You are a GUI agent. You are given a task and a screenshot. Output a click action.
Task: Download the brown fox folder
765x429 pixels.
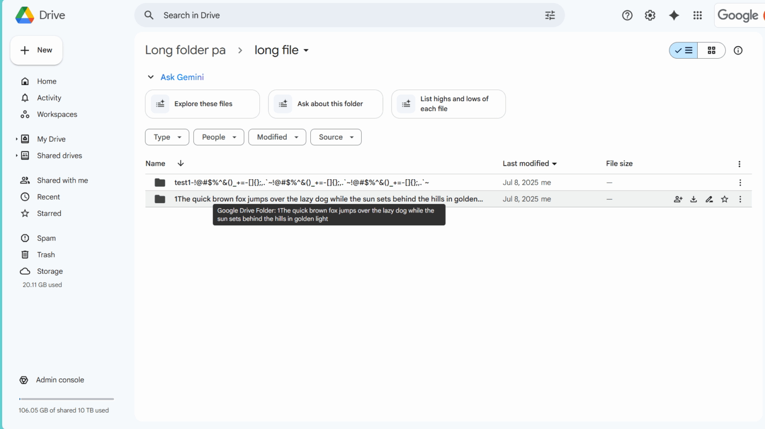coord(693,199)
